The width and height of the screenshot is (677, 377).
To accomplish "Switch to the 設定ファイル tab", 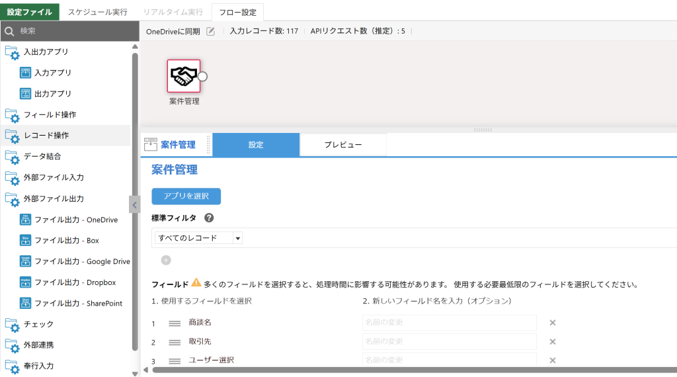I will pos(30,12).
